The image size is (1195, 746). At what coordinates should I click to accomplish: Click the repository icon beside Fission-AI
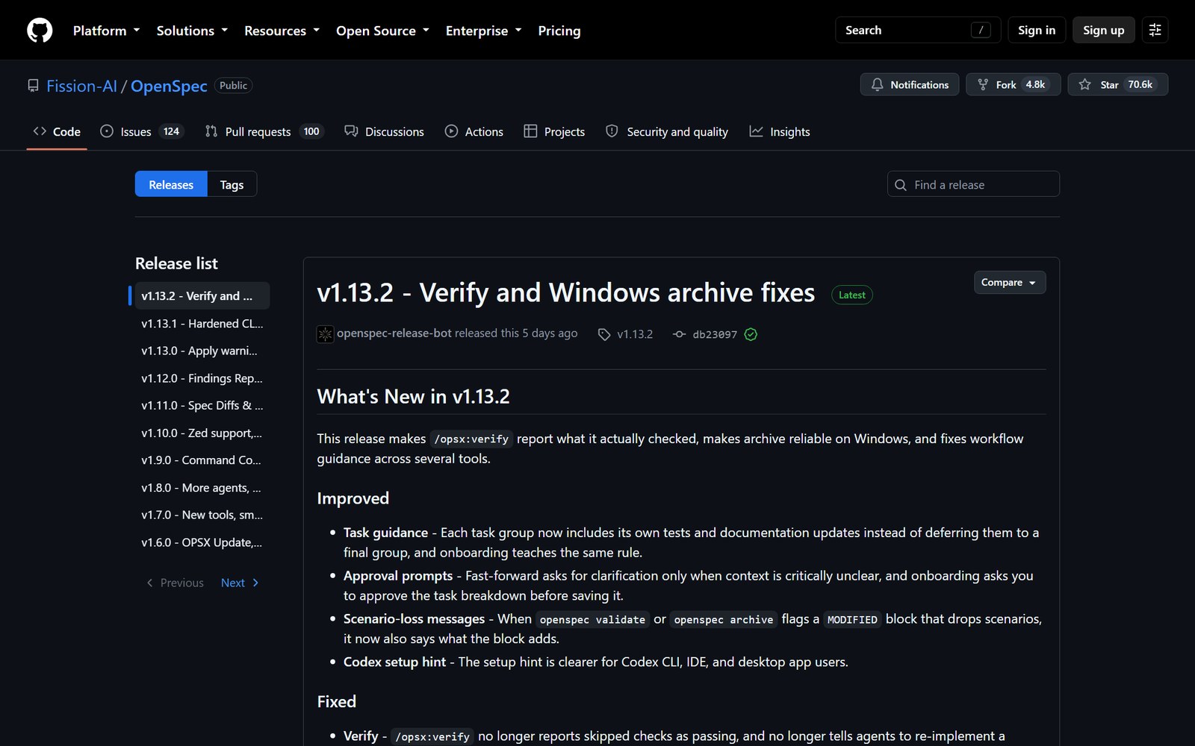[x=33, y=86]
